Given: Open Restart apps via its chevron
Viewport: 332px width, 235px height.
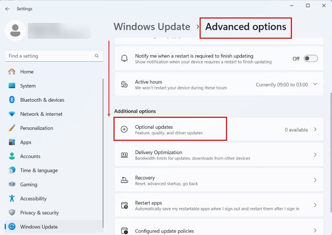Looking at the screenshot, I should click(x=315, y=205).
